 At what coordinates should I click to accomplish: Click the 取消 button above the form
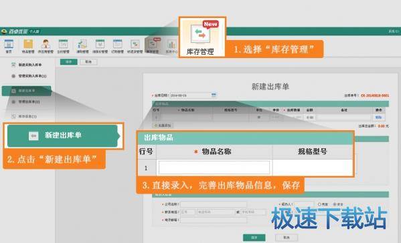88,61
